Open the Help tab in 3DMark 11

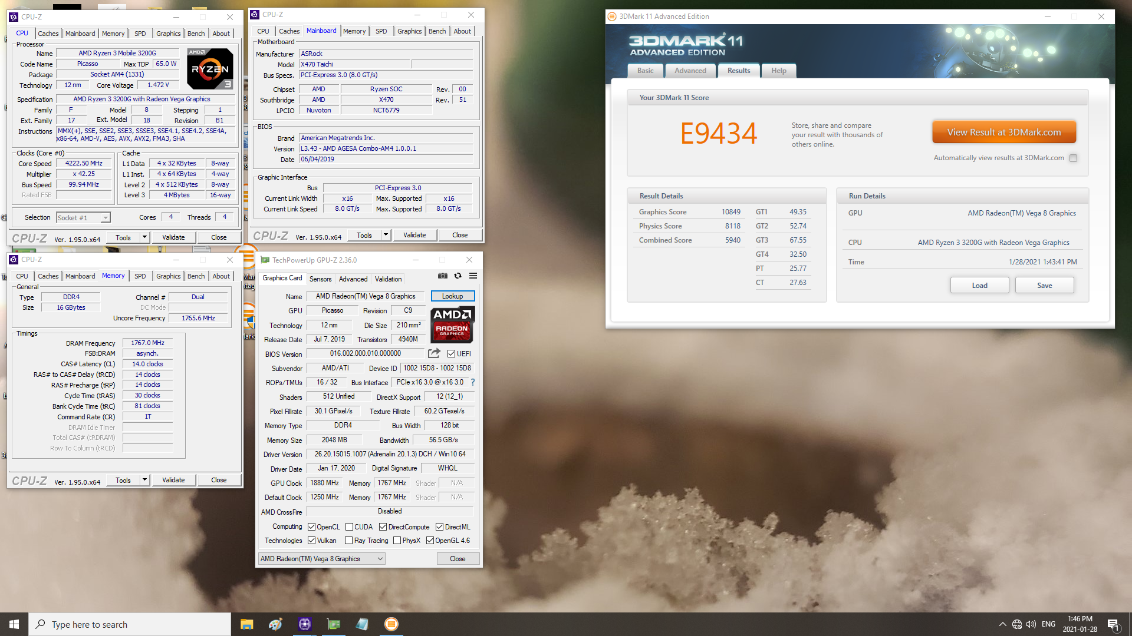(x=778, y=71)
